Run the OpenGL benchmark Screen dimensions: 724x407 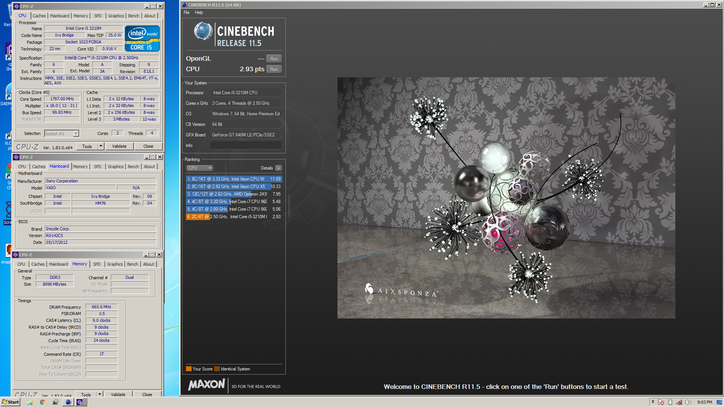click(274, 59)
